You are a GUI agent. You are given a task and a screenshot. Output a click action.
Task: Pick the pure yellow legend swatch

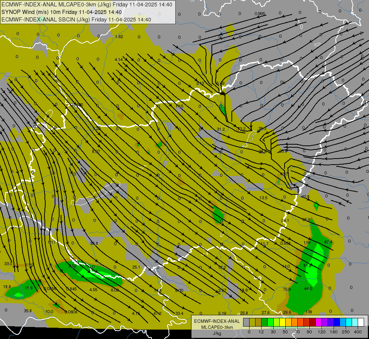pos(282,322)
